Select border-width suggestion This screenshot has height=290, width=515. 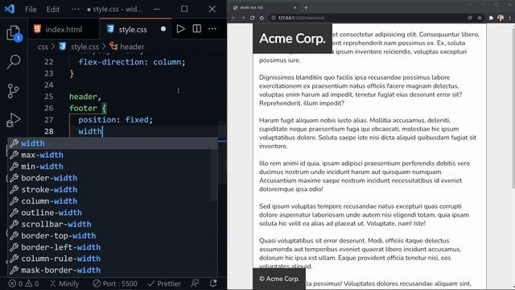(x=113, y=178)
